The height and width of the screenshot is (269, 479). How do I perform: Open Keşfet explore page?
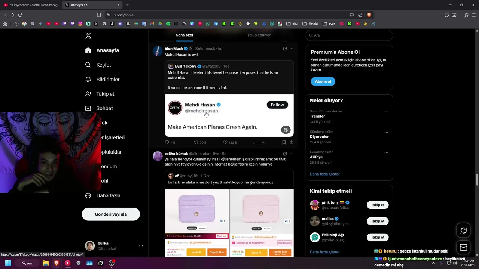98,65
